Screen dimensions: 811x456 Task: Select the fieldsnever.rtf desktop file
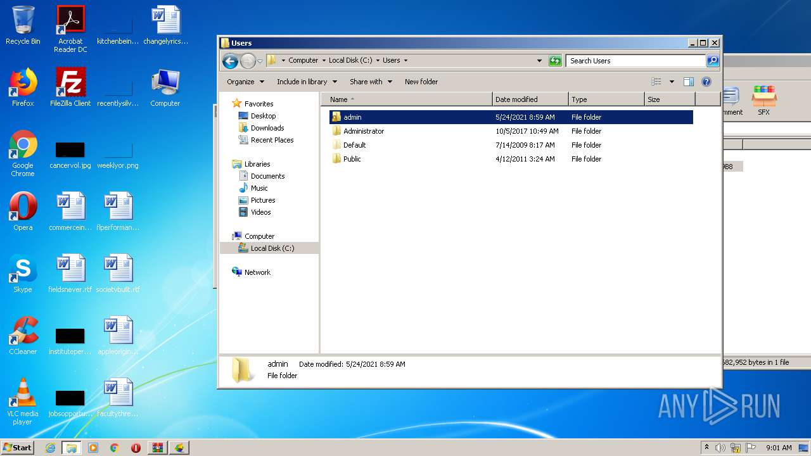70,274
